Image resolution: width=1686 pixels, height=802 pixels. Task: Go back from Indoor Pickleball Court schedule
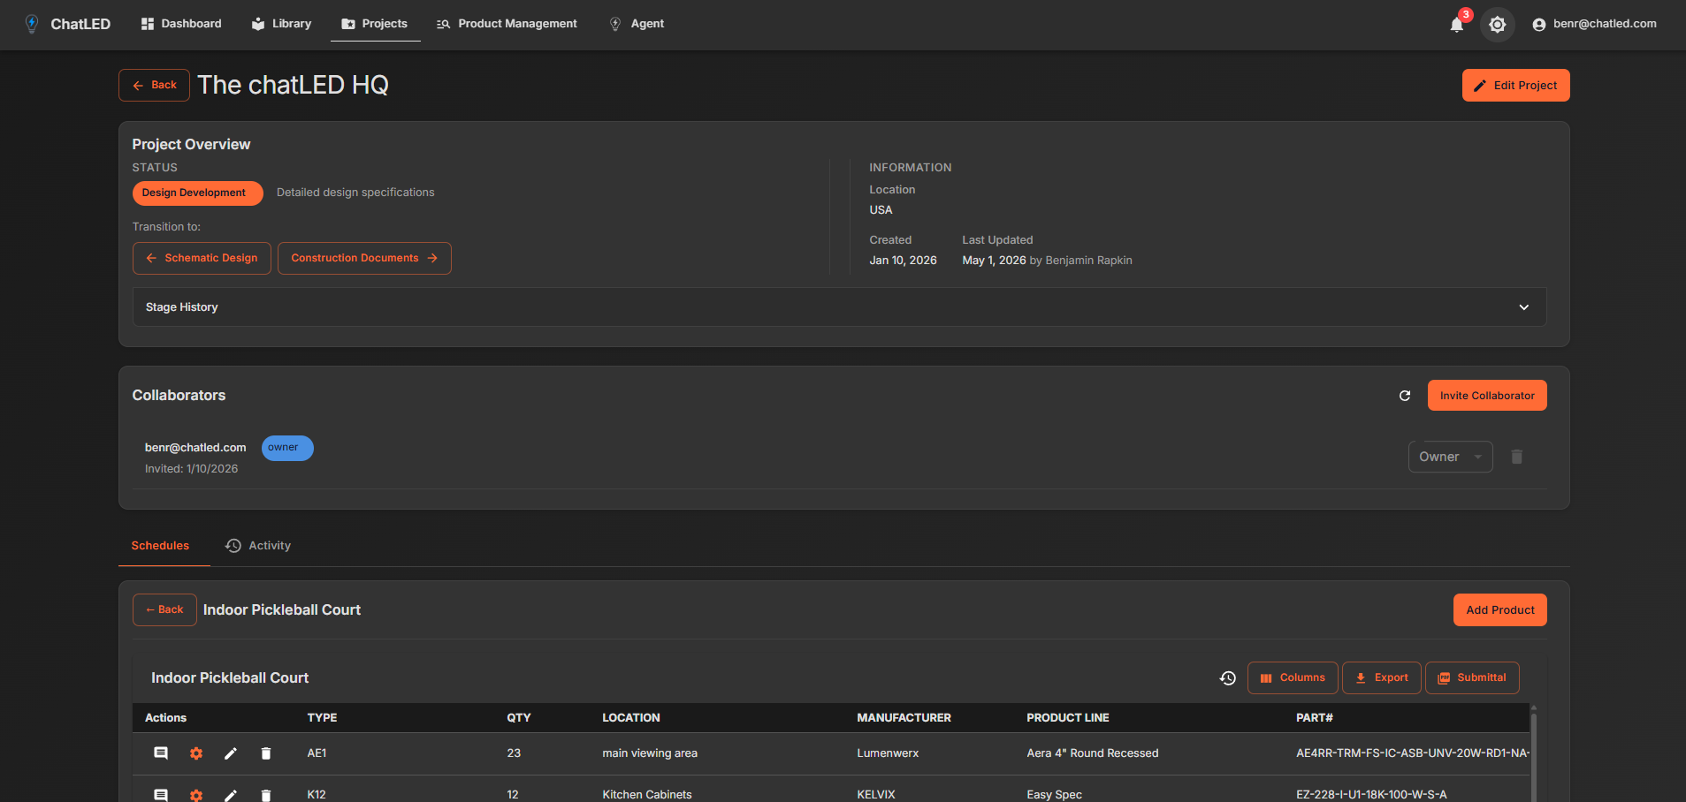coord(164,610)
